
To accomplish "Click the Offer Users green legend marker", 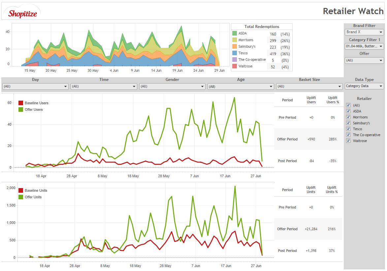I will (21, 110).
